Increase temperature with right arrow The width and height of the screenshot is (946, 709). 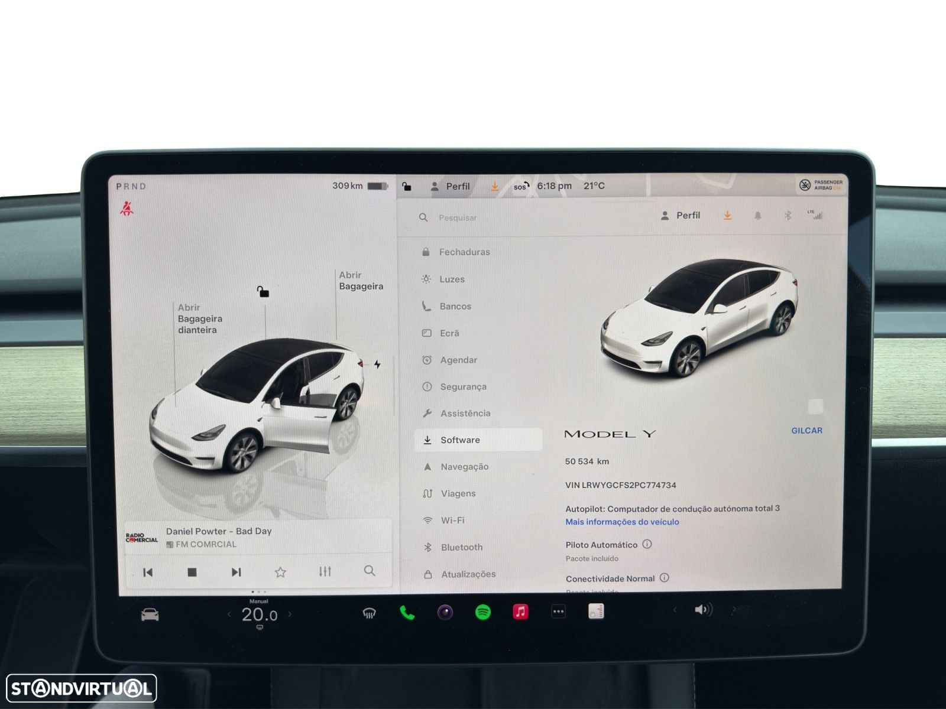[x=290, y=614]
